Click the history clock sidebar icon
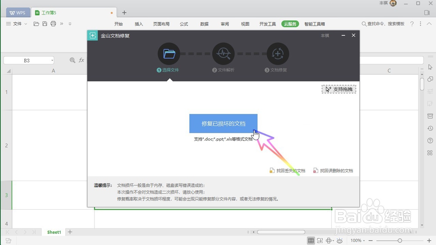This screenshot has width=436, height=245. tap(430, 128)
